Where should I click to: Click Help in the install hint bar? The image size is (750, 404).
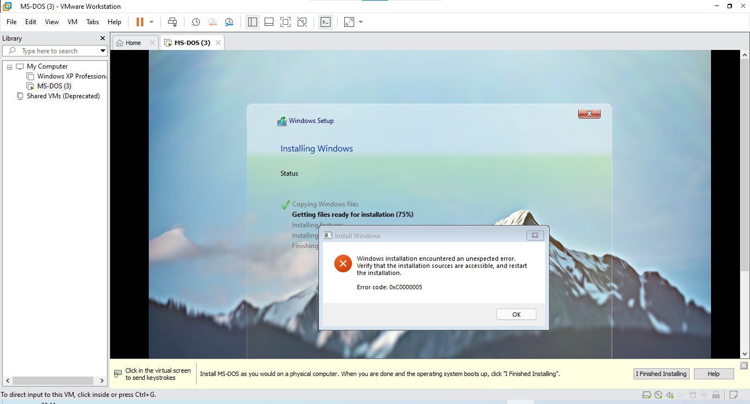(714, 374)
